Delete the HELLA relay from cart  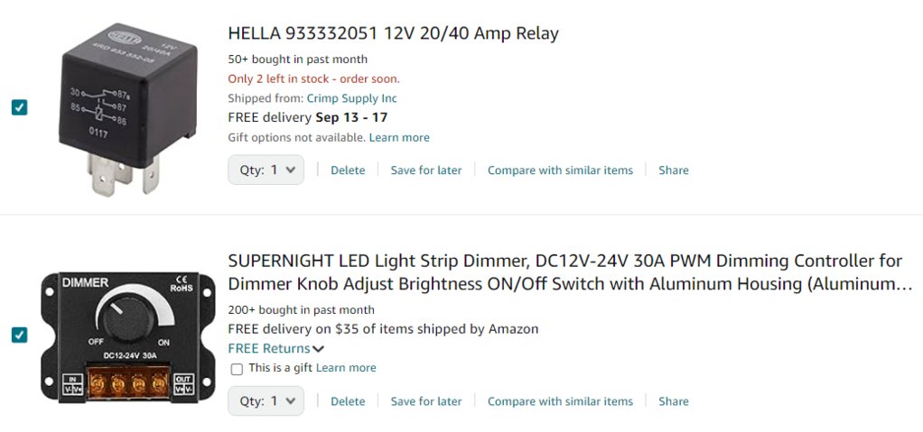(348, 170)
